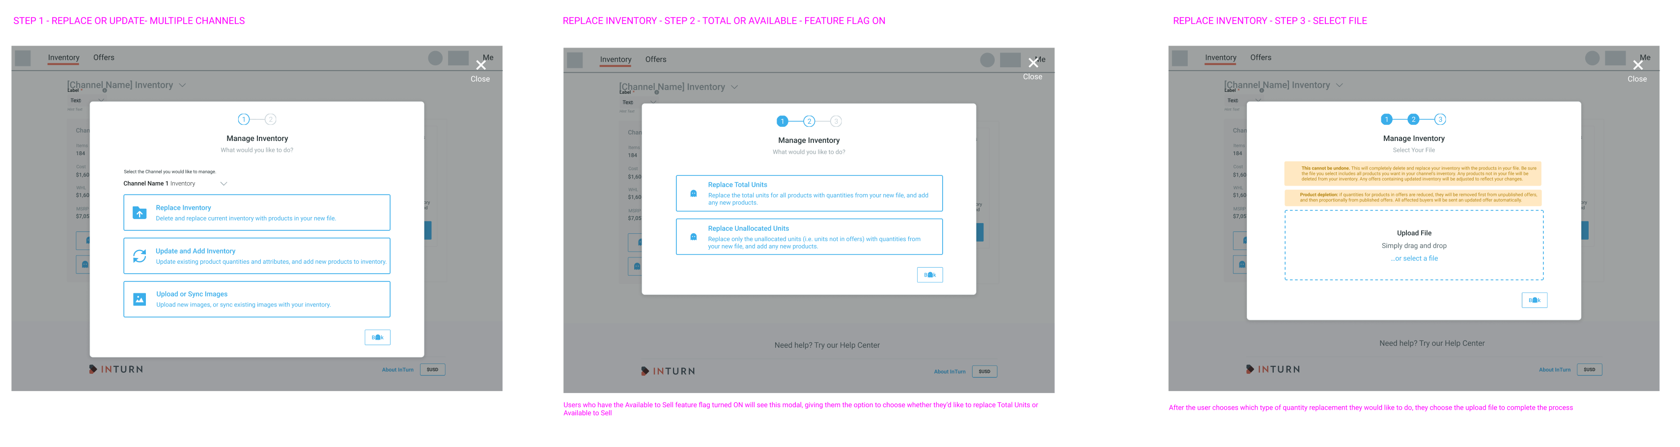Switch to Inventory tab in Step 2 screen

(x=616, y=59)
